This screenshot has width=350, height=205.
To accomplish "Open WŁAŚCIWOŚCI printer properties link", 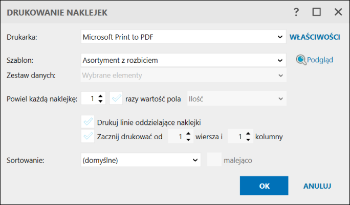I will (315, 37).
